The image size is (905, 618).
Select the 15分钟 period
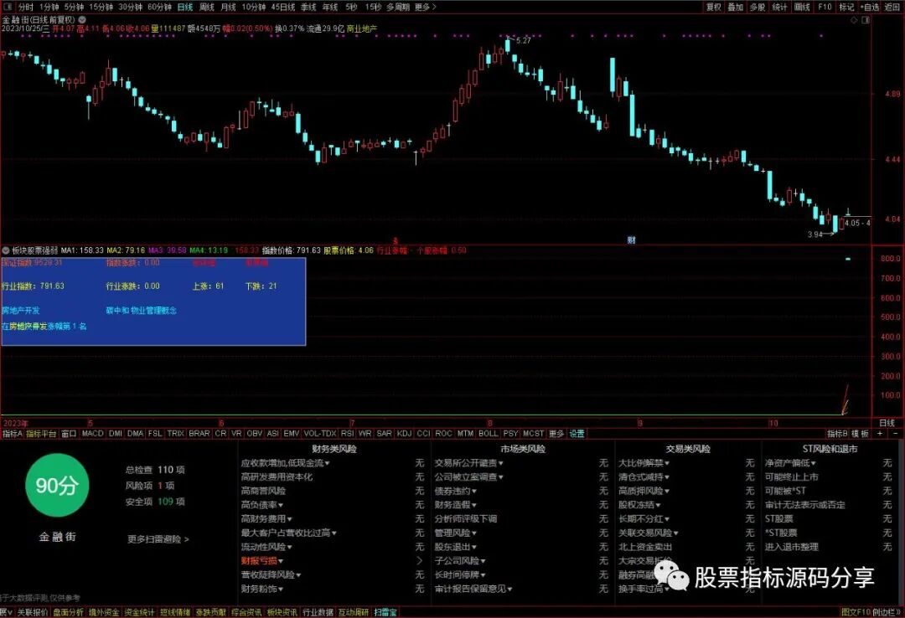pos(101,7)
